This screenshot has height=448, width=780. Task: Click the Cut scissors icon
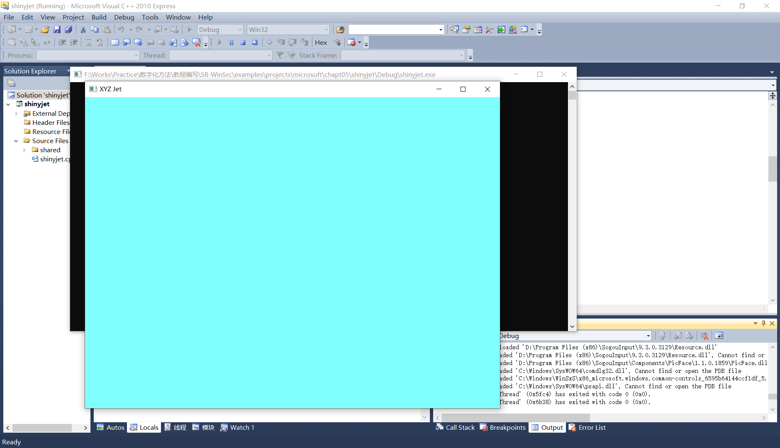[x=83, y=29]
